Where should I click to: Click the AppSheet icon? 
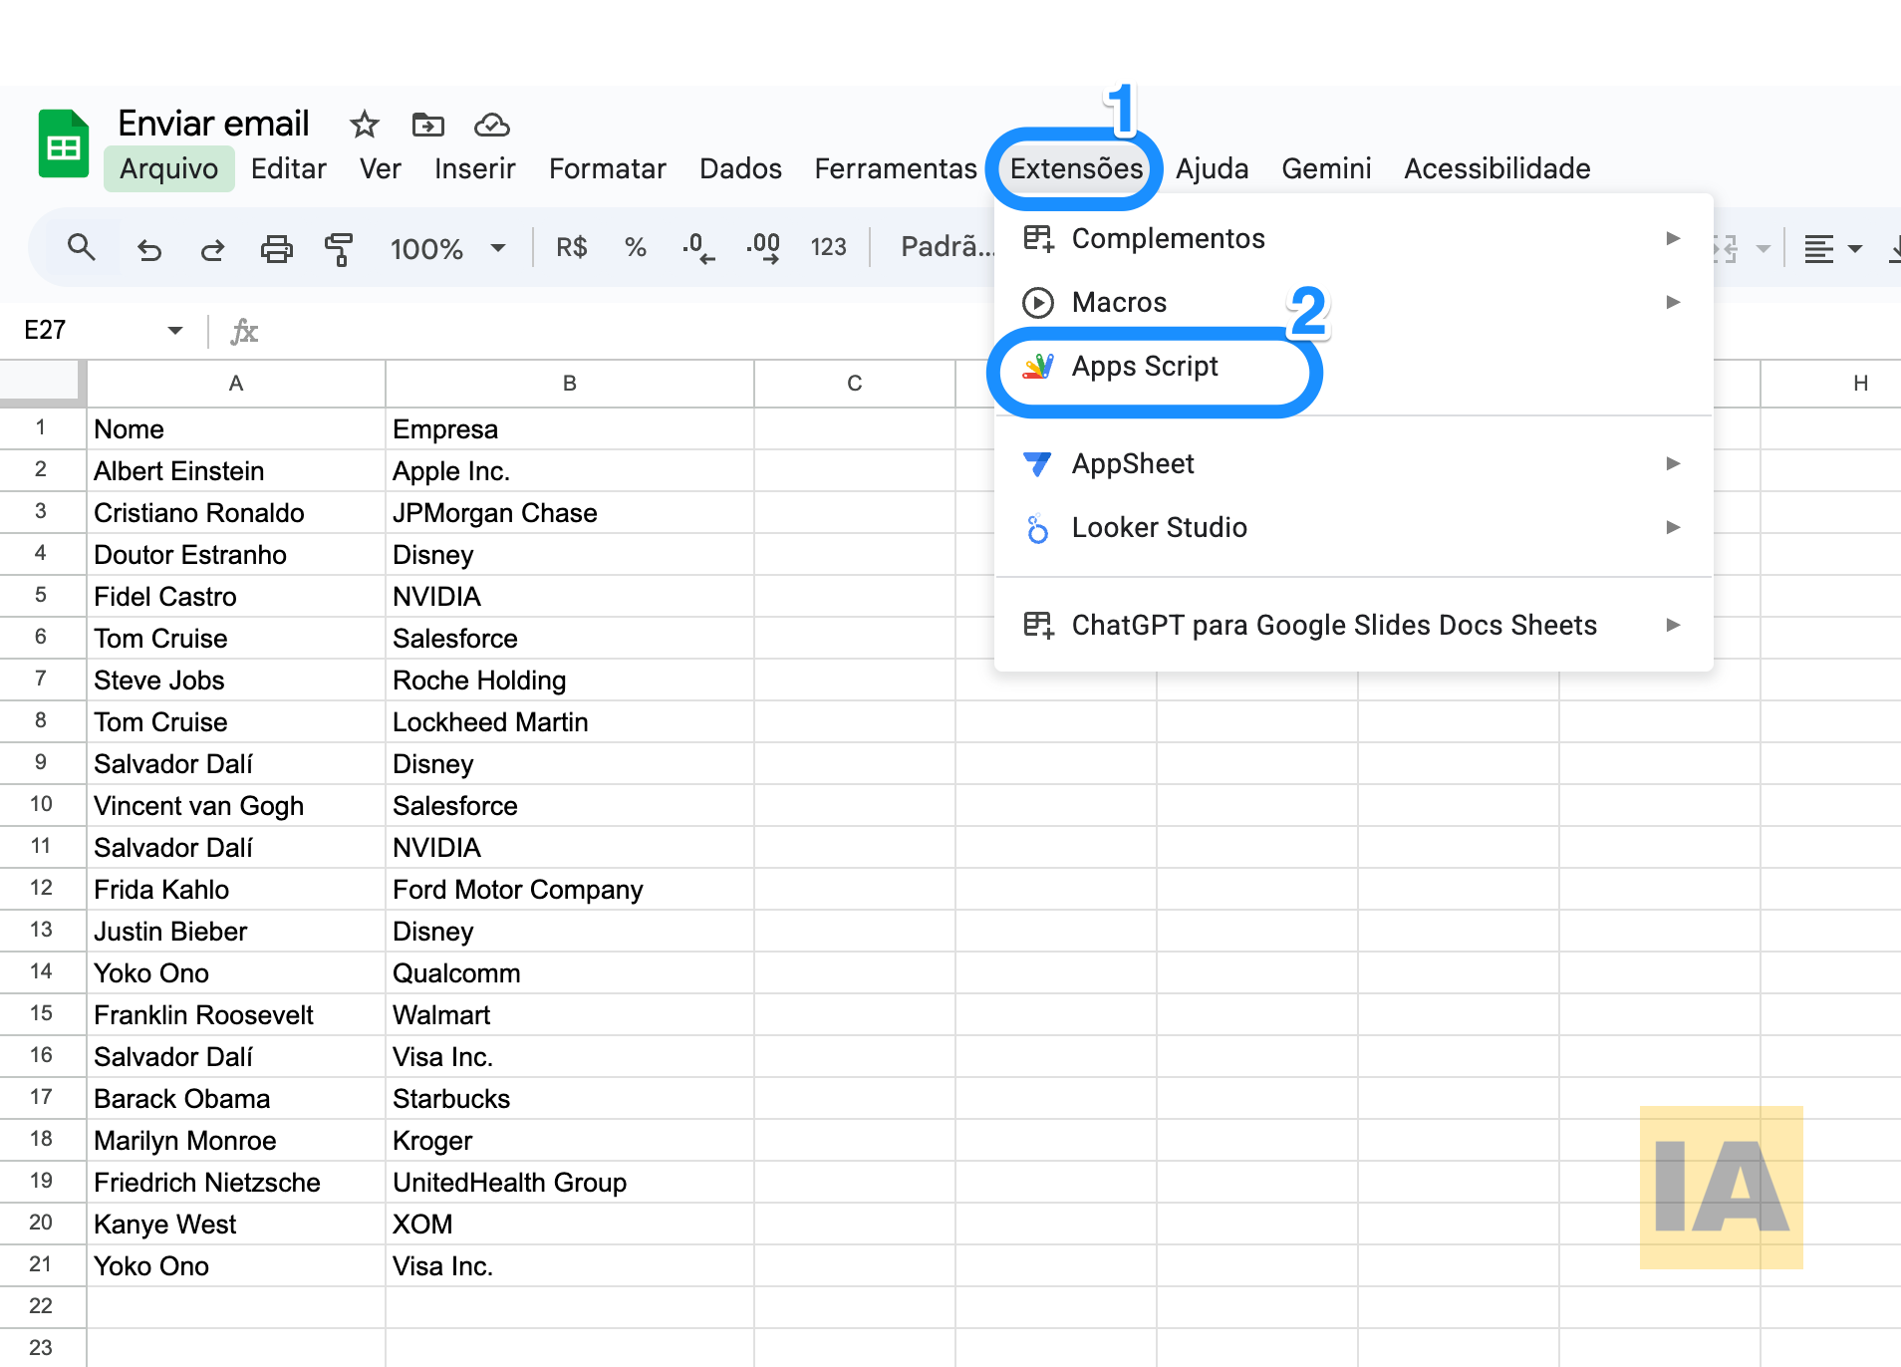1037,464
